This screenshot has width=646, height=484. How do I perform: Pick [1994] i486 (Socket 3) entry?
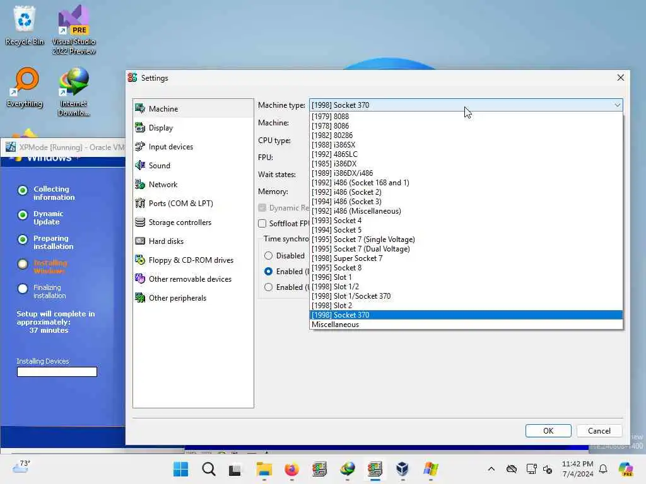click(466, 202)
